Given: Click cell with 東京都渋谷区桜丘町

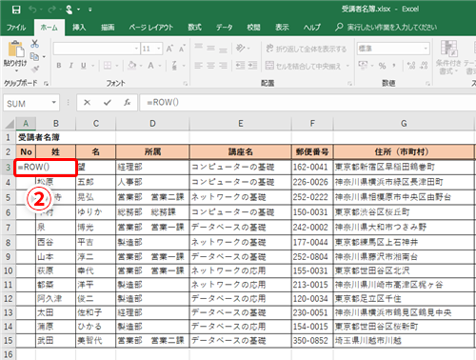Looking at the screenshot, I should pos(404,212).
